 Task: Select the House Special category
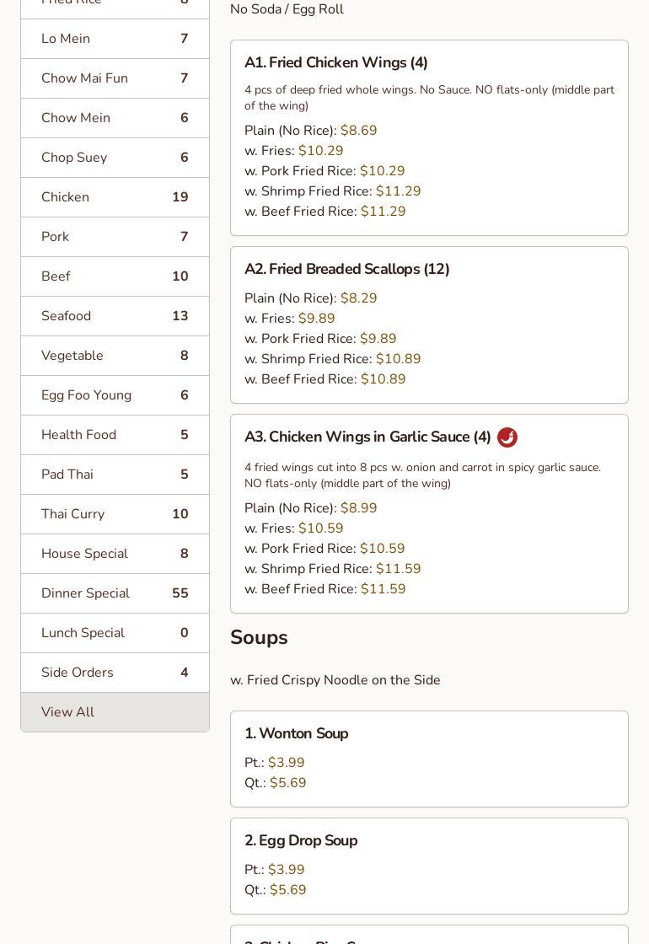[115, 554]
